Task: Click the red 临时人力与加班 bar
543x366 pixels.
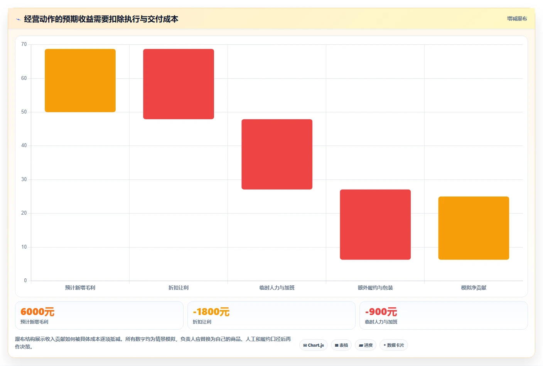Action: [277, 154]
